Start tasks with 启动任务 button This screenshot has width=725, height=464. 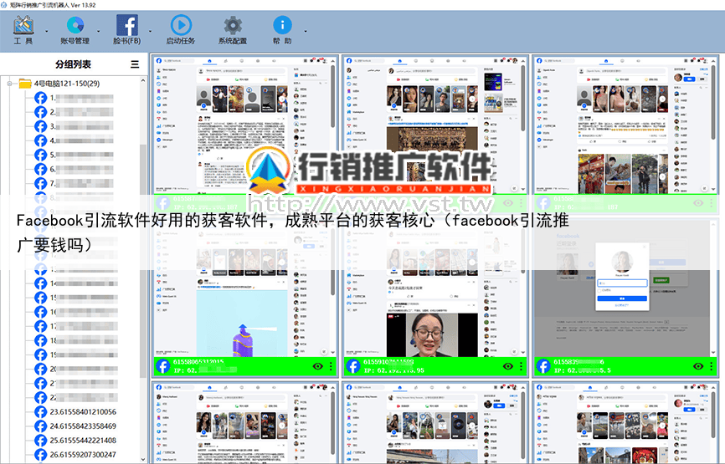181,29
